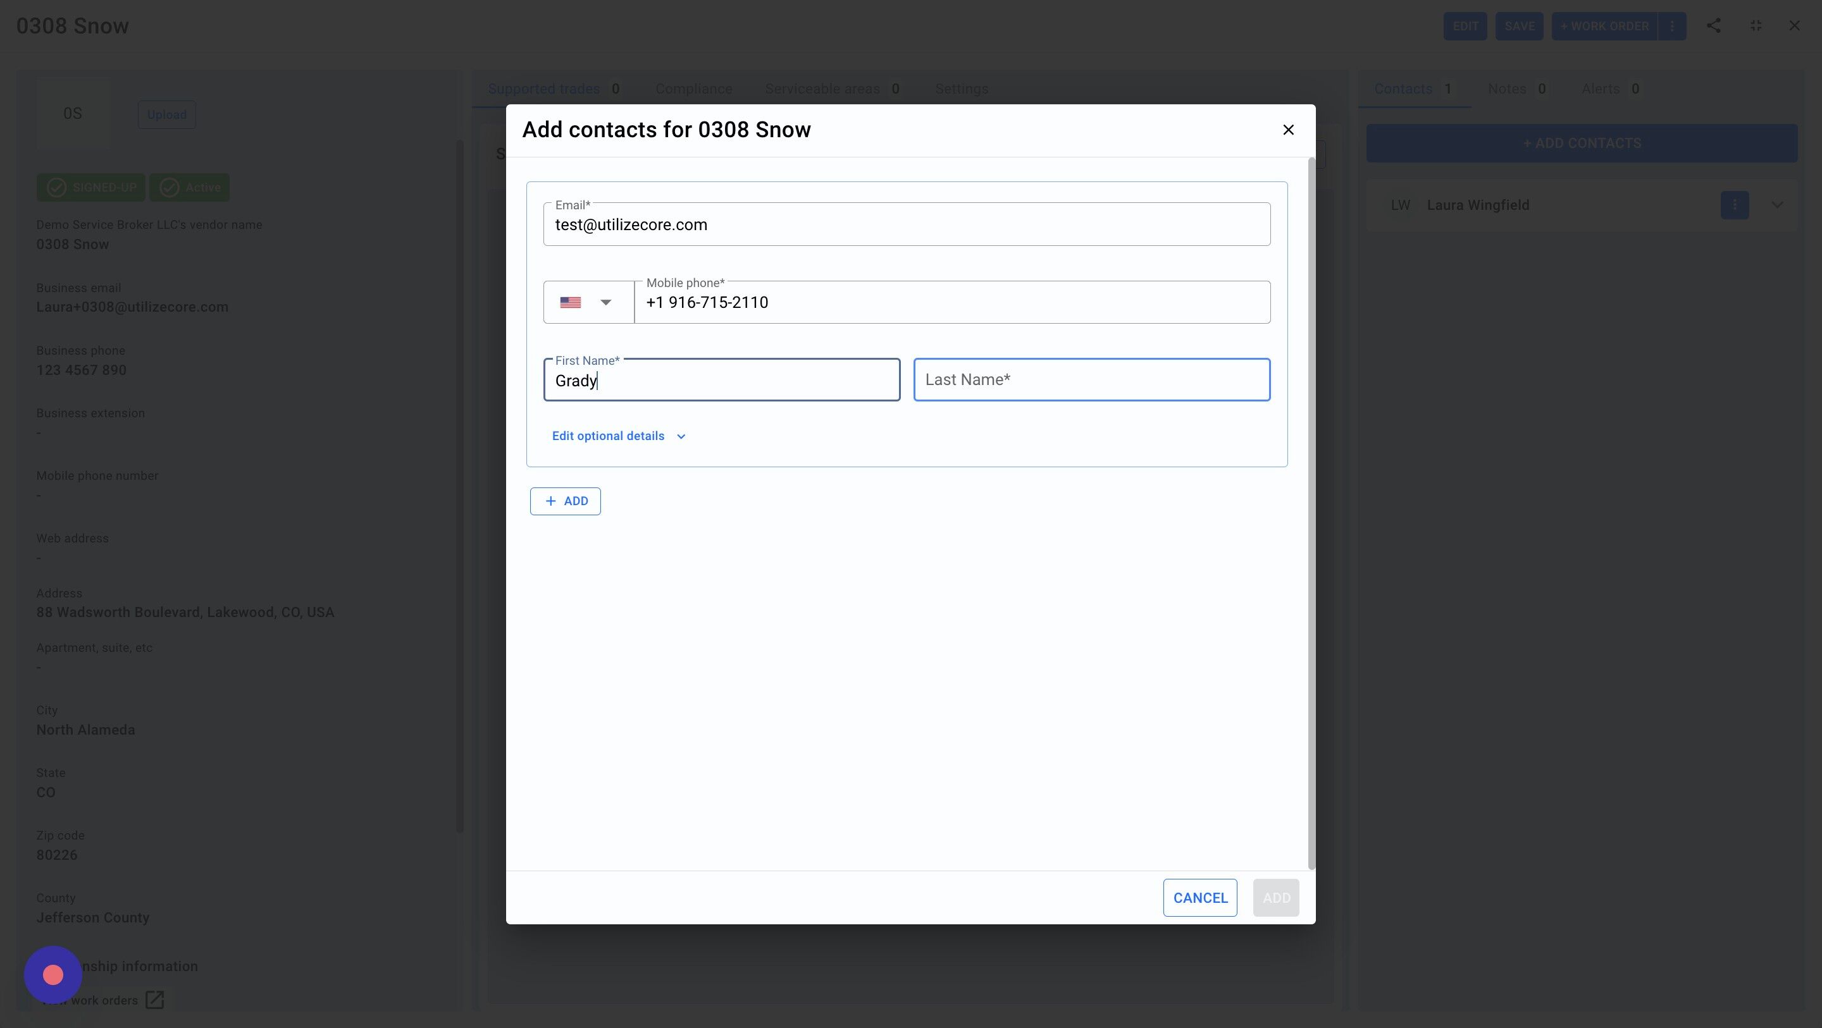Expand Laura Wingfield contact chevron
Screen dimensions: 1822x1028
pyautogui.click(x=1776, y=205)
